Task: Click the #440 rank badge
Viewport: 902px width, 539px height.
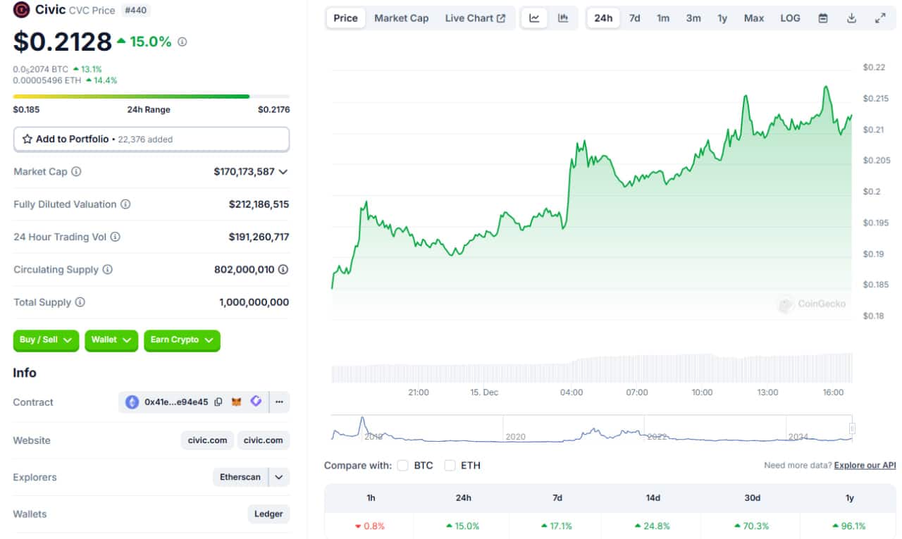Action: (135, 10)
